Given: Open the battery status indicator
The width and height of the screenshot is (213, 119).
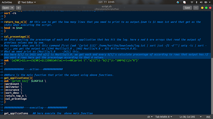Looking at the screenshot, I should [x=206, y=2].
